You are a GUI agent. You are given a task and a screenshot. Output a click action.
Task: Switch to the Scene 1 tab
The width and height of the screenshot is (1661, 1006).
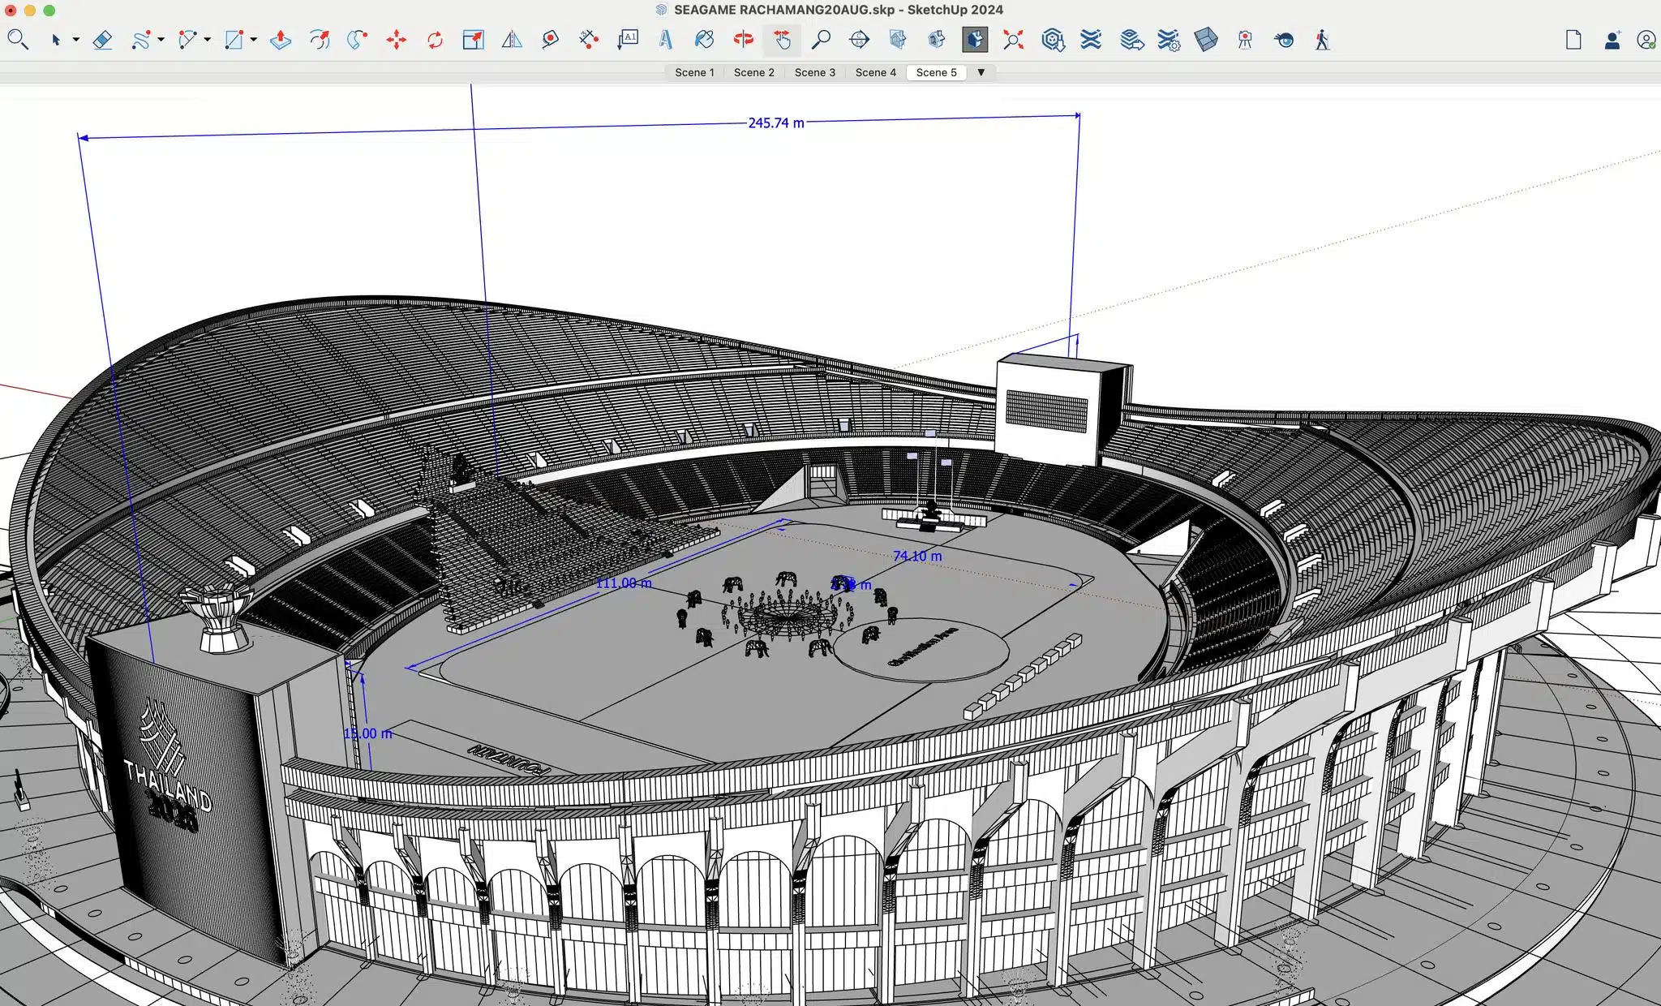click(x=694, y=72)
